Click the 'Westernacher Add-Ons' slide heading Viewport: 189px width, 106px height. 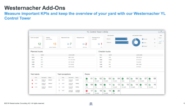tap(35, 8)
